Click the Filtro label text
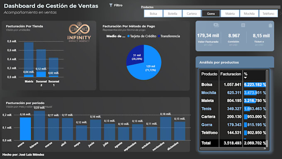 click(x=118, y=5)
